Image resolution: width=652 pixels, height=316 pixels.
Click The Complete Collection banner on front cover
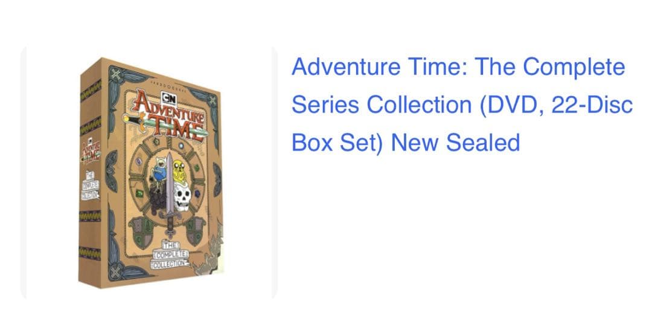click(x=170, y=255)
